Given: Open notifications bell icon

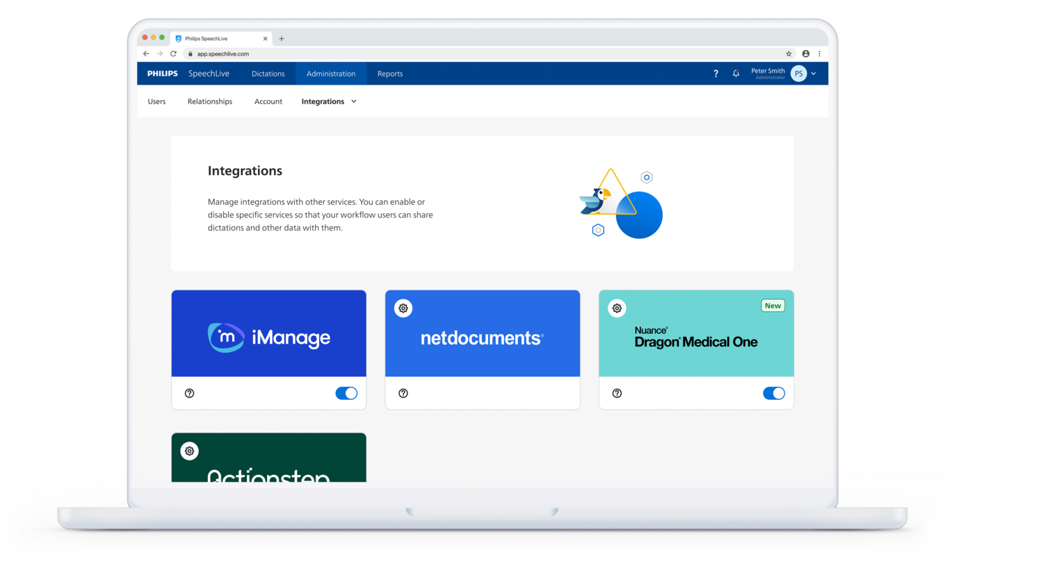Looking at the screenshot, I should [x=736, y=74].
